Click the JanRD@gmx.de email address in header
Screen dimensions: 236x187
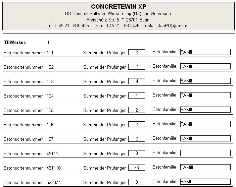point(174,25)
